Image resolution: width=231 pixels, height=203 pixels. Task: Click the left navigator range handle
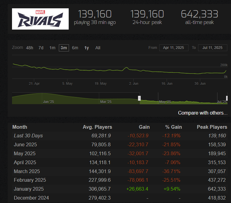point(139,98)
